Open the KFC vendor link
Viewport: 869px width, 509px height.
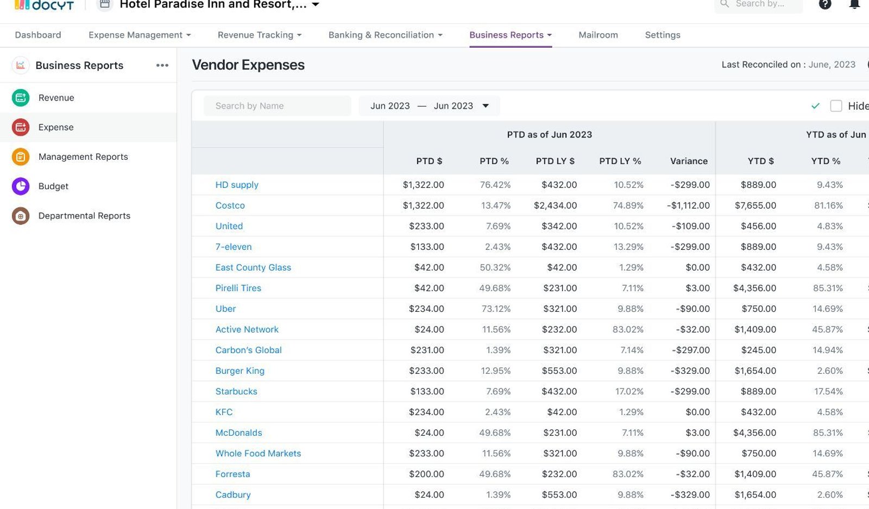pyautogui.click(x=224, y=412)
